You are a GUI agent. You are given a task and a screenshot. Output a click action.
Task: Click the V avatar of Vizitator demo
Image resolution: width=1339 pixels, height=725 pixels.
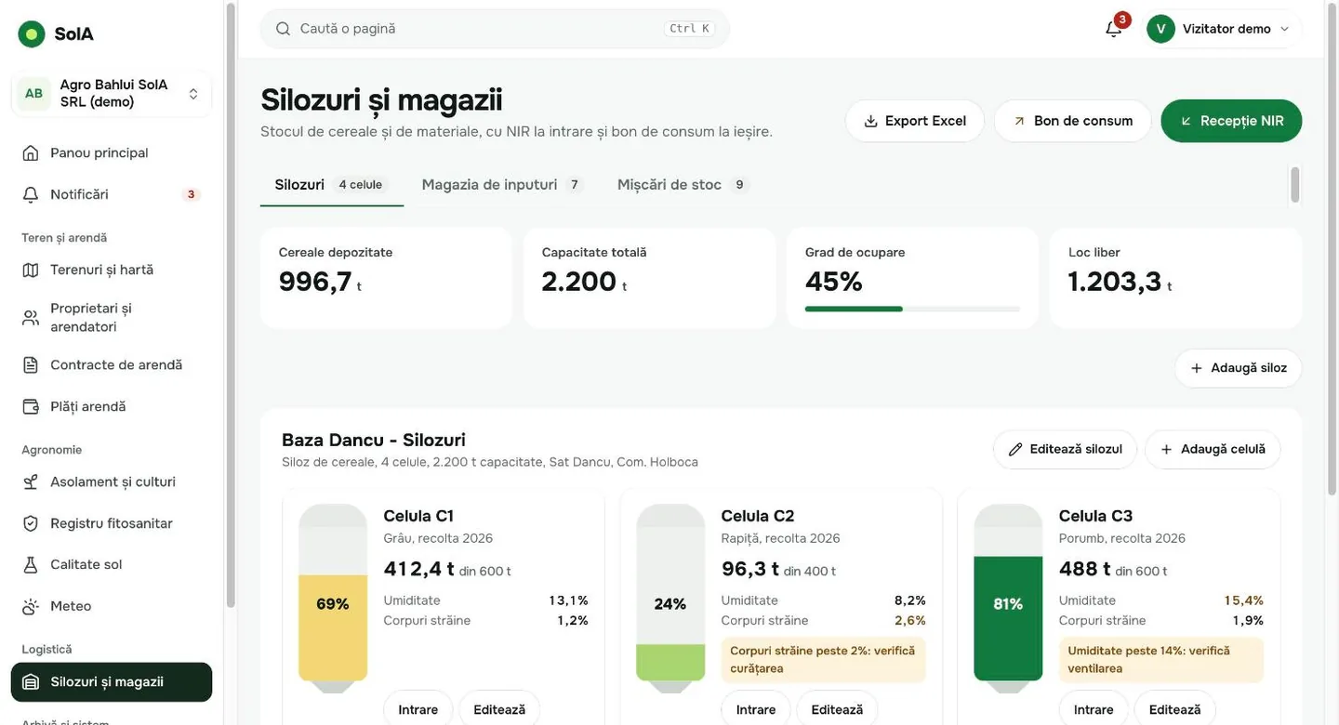[1160, 29]
